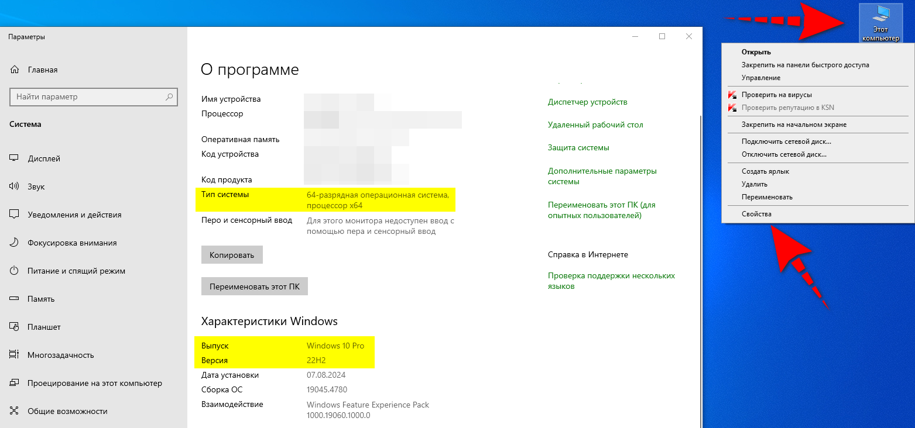Open Уведомления и действия settings
The width and height of the screenshot is (915, 428).
94,215
